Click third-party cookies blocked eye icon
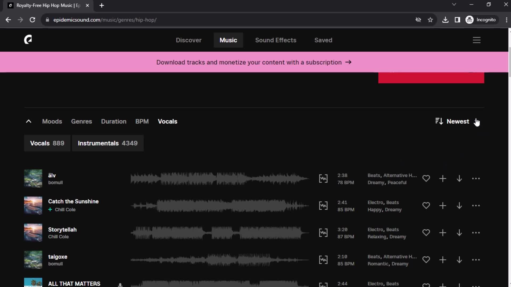This screenshot has height=287, width=511. 418,20
